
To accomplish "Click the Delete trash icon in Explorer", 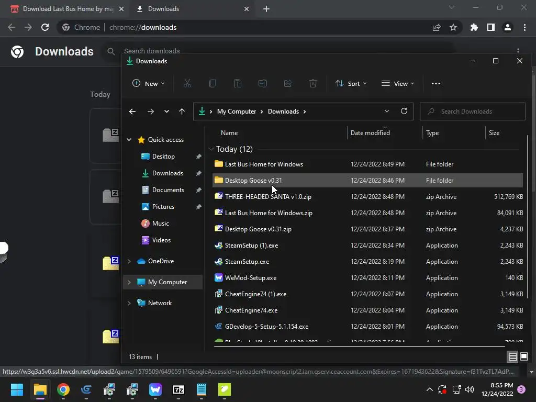I will tap(313, 83).
